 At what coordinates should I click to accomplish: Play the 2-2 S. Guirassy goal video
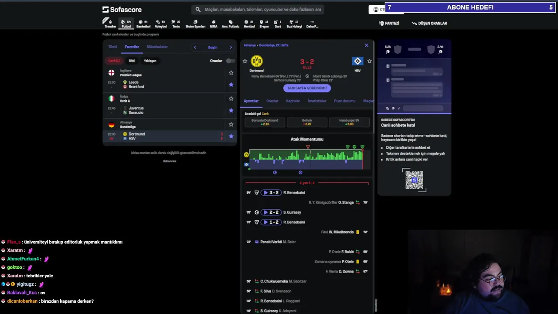[271, 212]
